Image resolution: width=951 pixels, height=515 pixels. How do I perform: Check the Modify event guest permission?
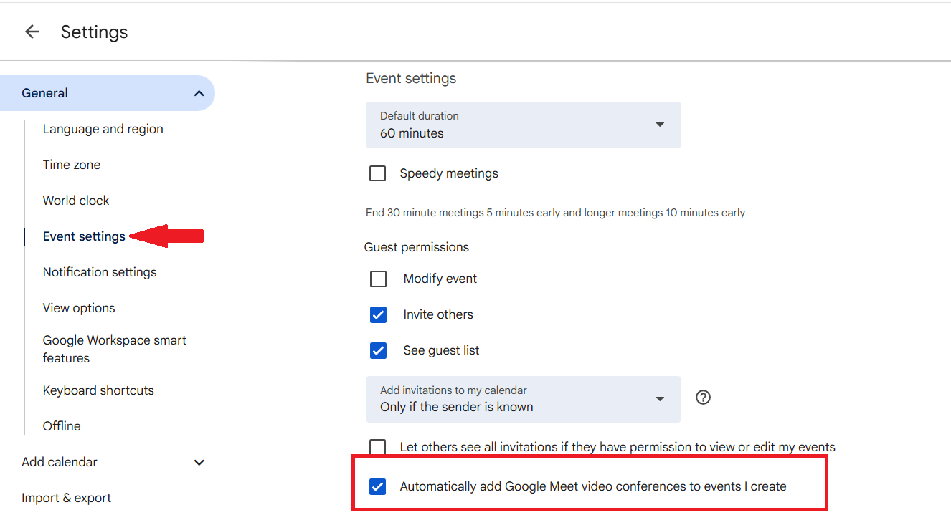(378, 279)
